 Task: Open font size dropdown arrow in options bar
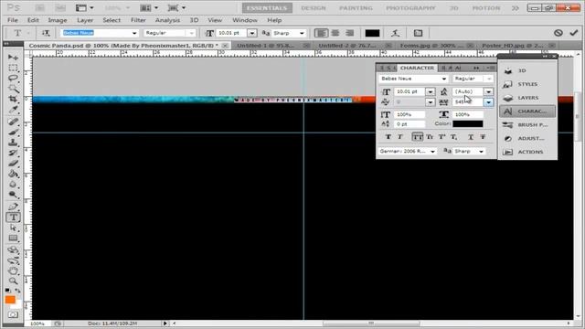[252, 33]
